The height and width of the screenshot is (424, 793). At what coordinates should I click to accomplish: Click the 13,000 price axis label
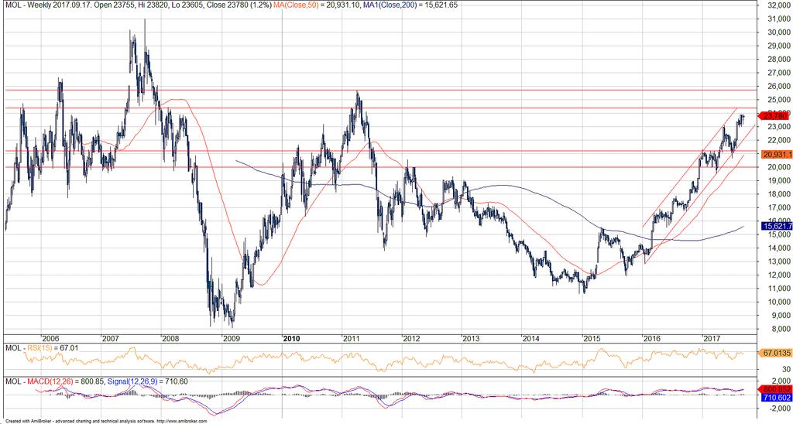(x=778, y=262)
